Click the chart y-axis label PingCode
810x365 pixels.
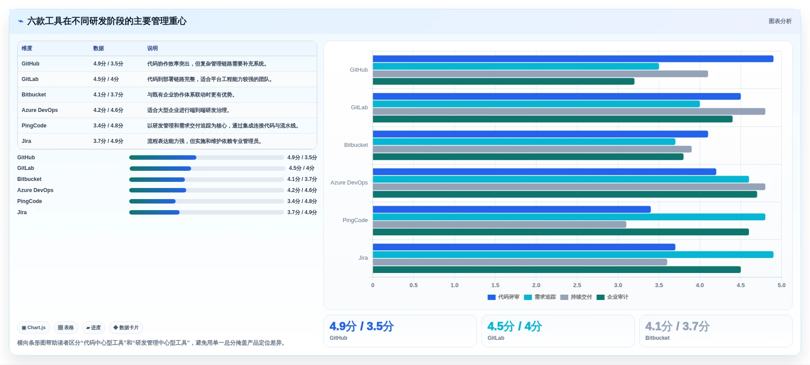tap(355, 220)
